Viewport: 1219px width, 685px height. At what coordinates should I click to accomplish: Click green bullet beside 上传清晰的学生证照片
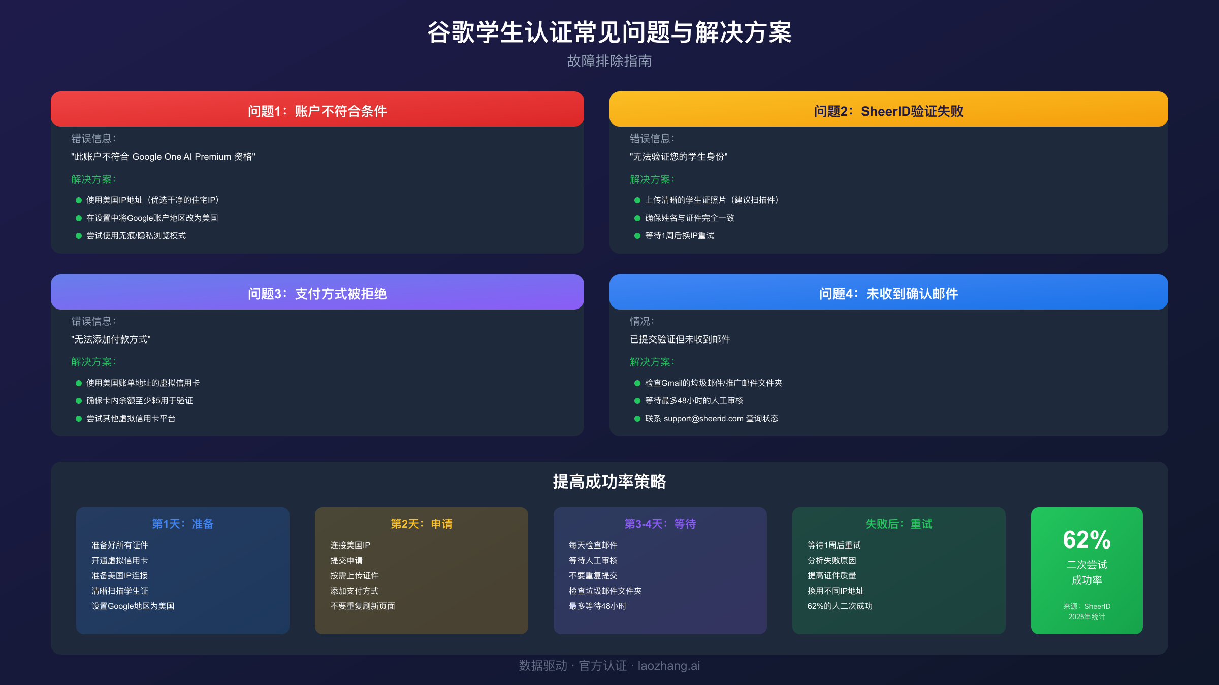[x=637, y=200]
